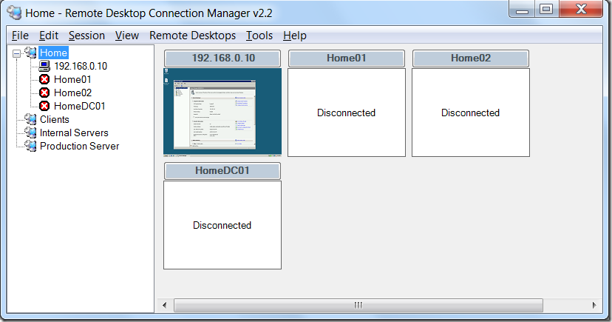Viewport: 612px width, 322px height.
Task: Select the Production Server group
Action: pyautogui.click(x=80, y=146)
